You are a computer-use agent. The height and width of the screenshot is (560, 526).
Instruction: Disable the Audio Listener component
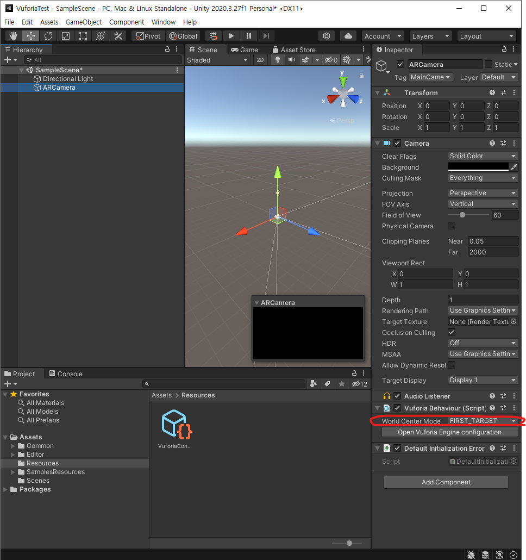pos(397,396)
